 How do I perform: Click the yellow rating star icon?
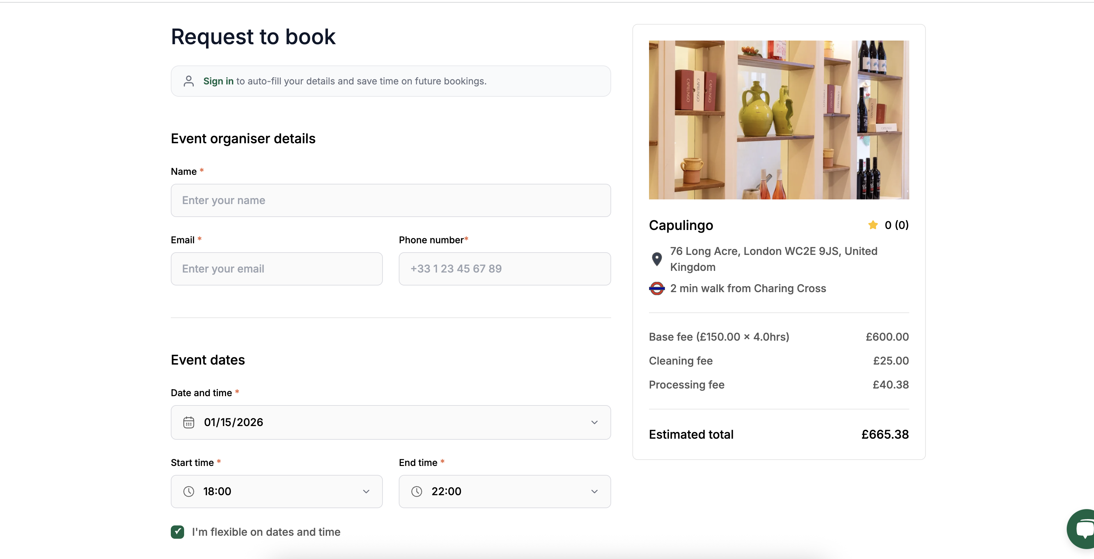coord(873,225)
